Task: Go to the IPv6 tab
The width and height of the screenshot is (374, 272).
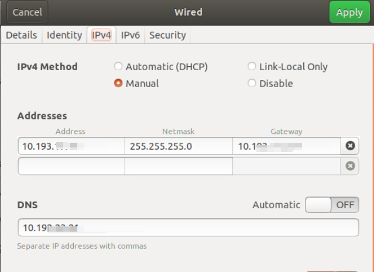Action: pyautogui.click(x=131, y=35)
